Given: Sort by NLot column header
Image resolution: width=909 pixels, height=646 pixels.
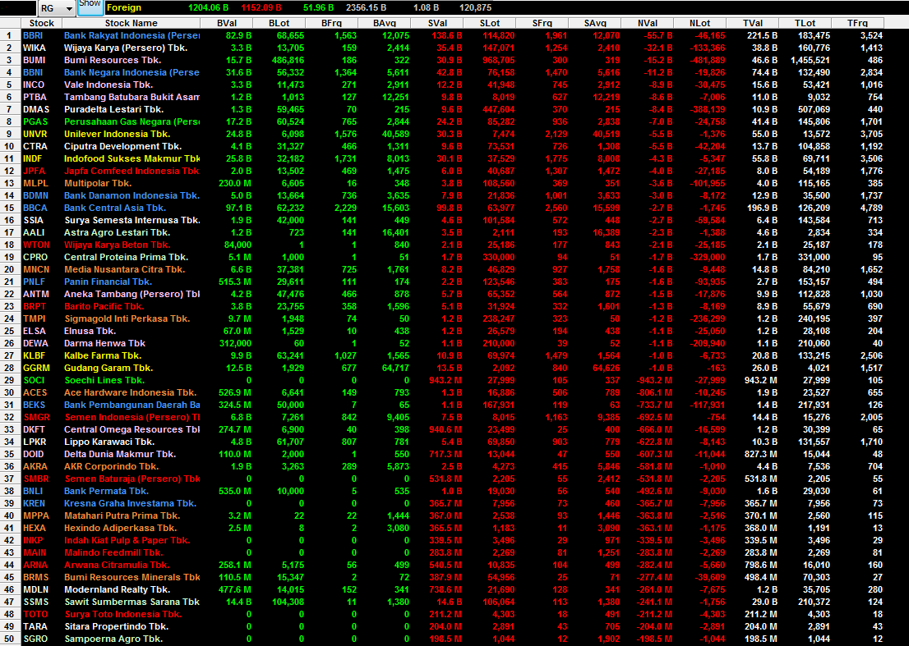Looking at the screenshot, I should tap(699, 23).
